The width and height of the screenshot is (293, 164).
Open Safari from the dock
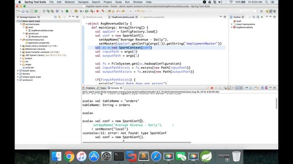click(x=156, y=156)
